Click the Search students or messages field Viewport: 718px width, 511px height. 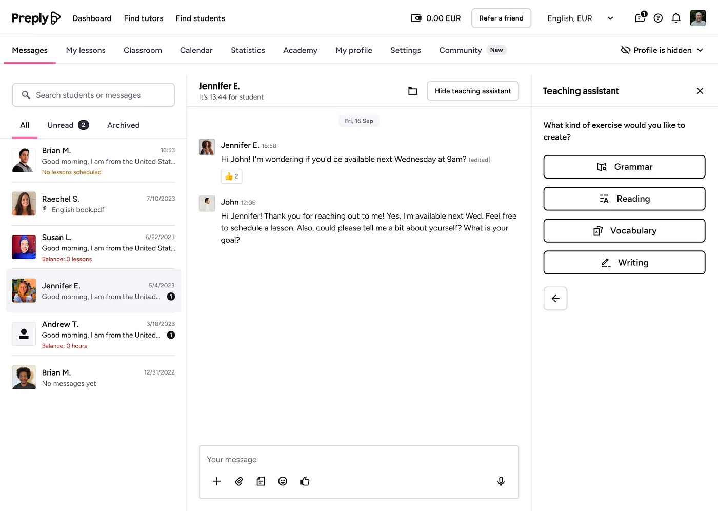[93, 95]
